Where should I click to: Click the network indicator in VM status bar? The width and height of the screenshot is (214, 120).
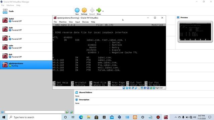pyautogui.click(x=133, y=88)
